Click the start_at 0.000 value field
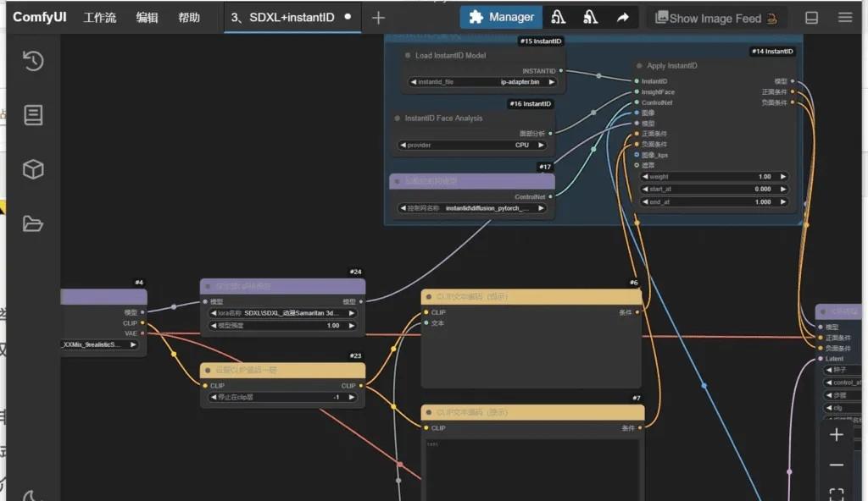The height and width of the screenshot is (501, 868). coord(714,189)
